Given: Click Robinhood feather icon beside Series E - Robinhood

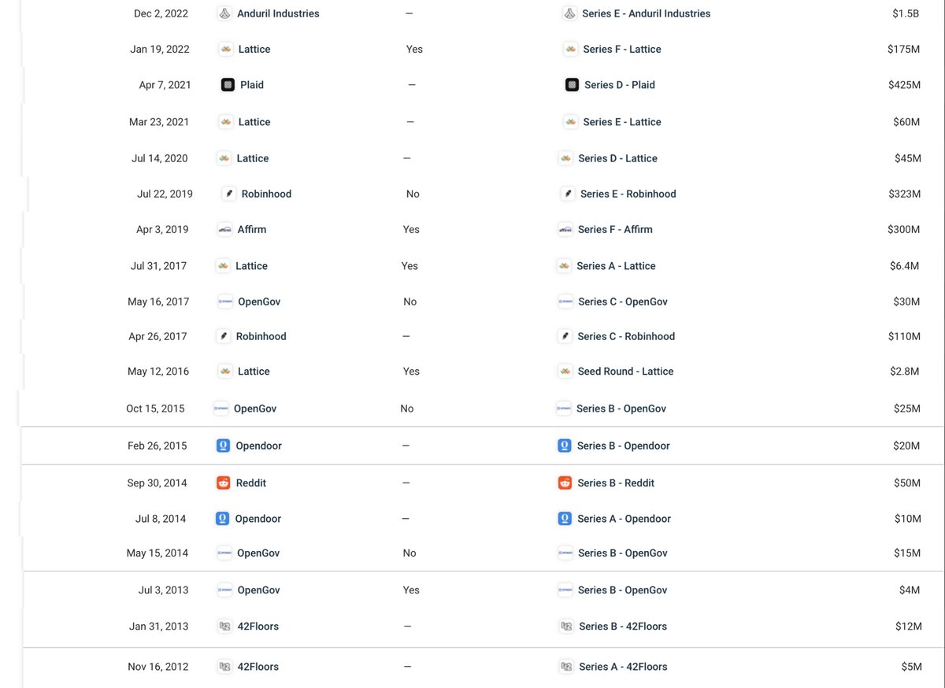Looking at the screenshot, I should (568, 194).
